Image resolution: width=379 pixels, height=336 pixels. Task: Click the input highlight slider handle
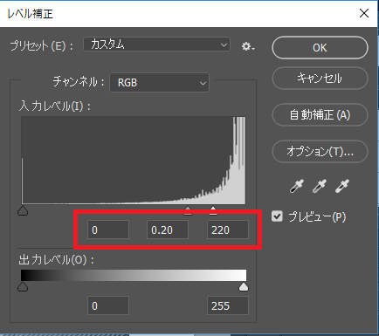tap(213, 210)
